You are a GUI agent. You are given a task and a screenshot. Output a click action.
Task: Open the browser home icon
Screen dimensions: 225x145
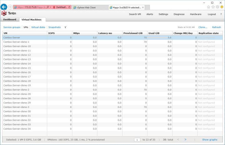208,7
